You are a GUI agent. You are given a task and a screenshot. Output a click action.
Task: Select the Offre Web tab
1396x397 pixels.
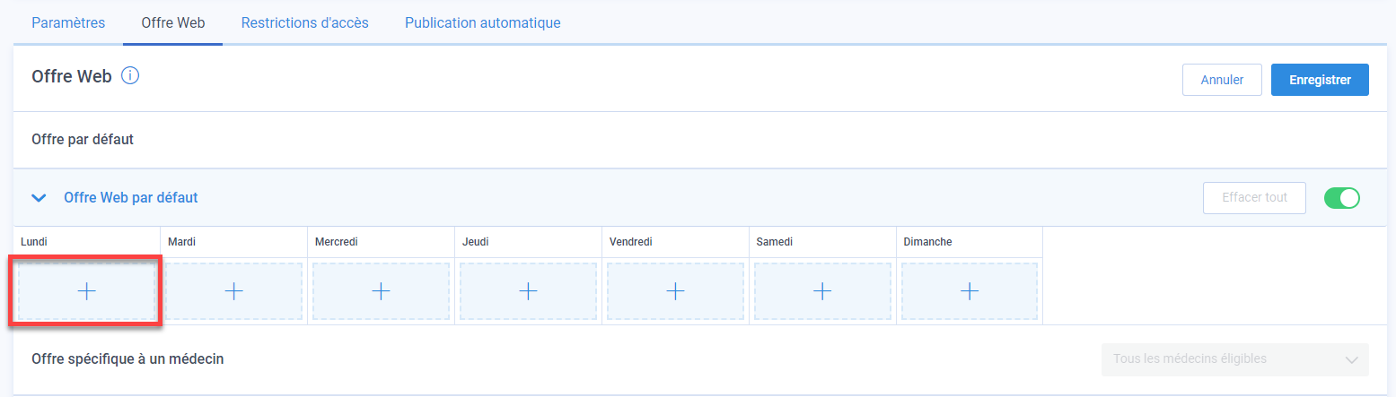point(172,22)
